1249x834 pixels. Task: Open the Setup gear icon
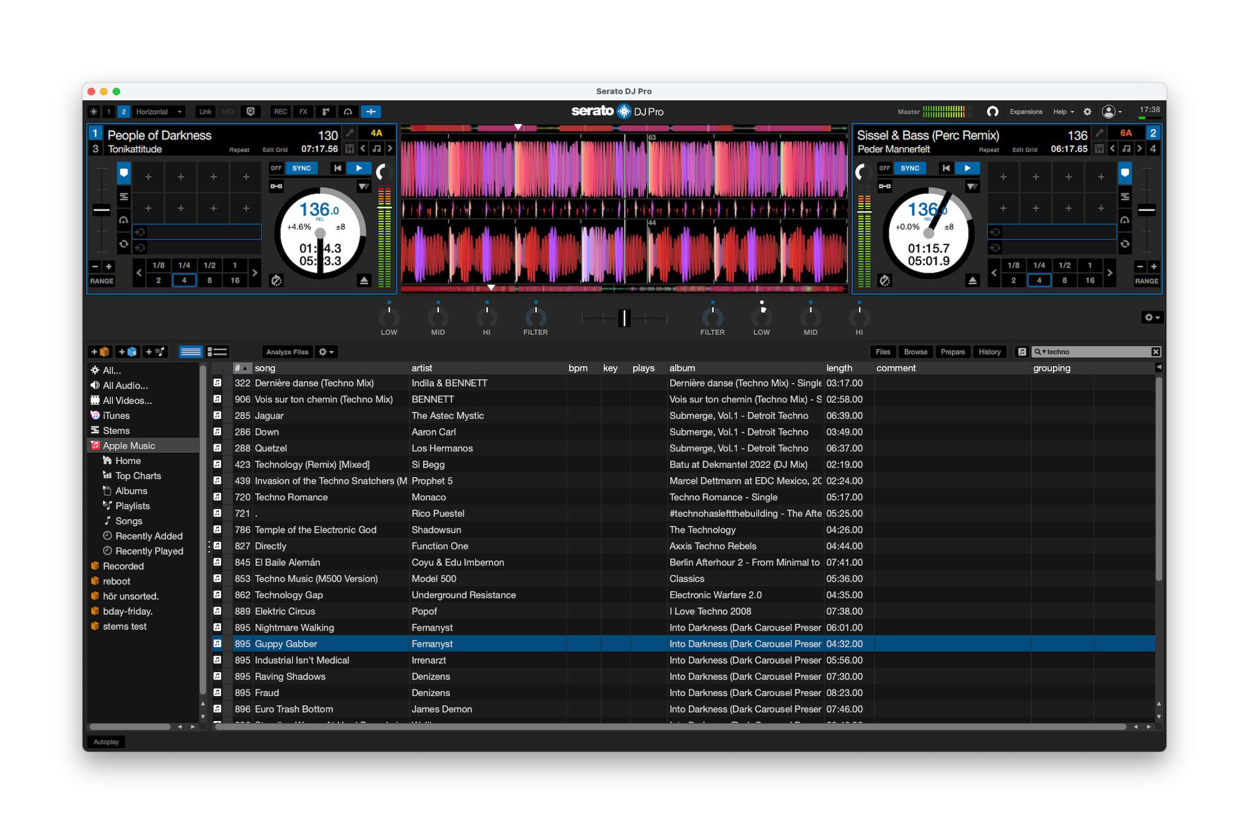coord(1087,112)
